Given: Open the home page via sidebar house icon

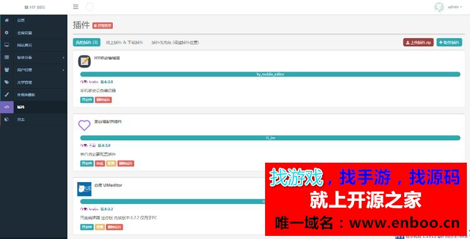Looking at the screenshot, I should [7, 21].
